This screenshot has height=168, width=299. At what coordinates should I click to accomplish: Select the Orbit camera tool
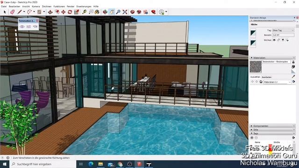pyautogui.click(x=105, y=12)
